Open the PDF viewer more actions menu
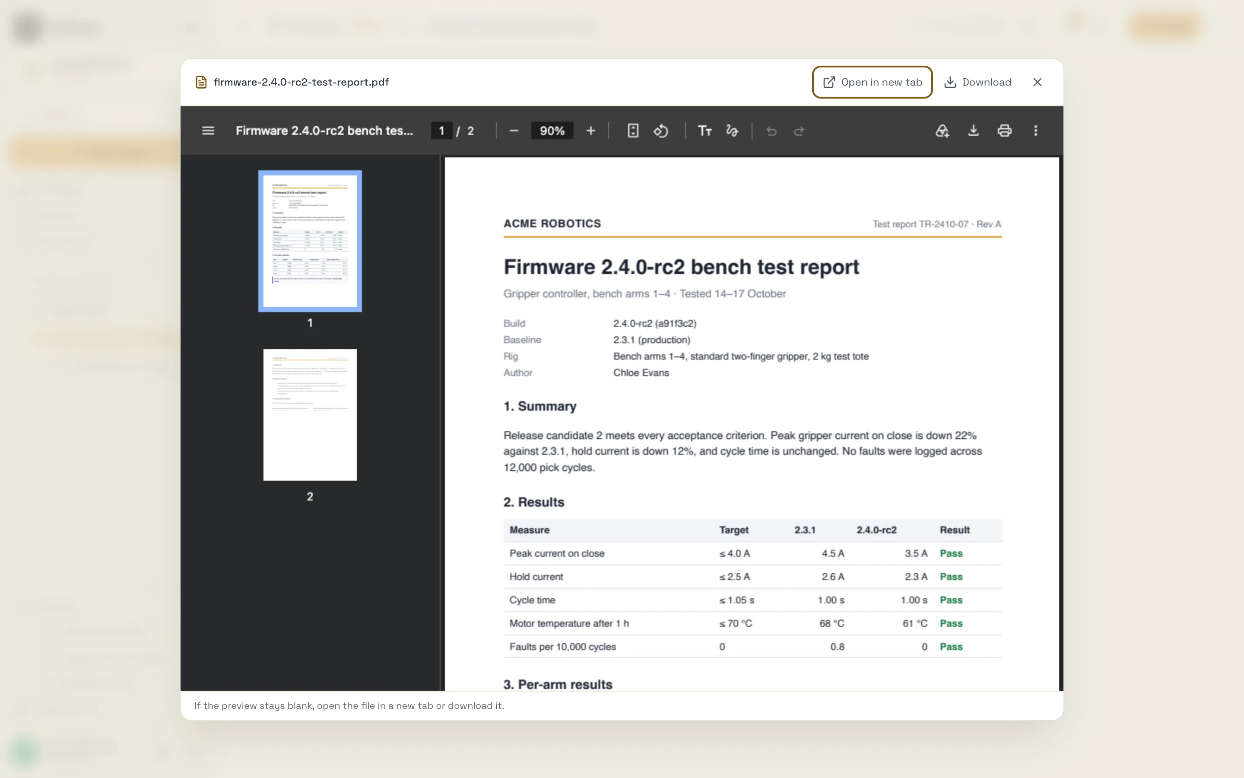1244x778 pixels. (1036, 131)
